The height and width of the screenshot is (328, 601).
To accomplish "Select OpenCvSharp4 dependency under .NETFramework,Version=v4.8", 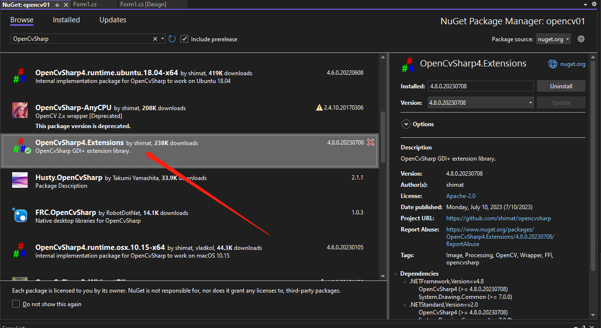I will [x=463, y=289].
